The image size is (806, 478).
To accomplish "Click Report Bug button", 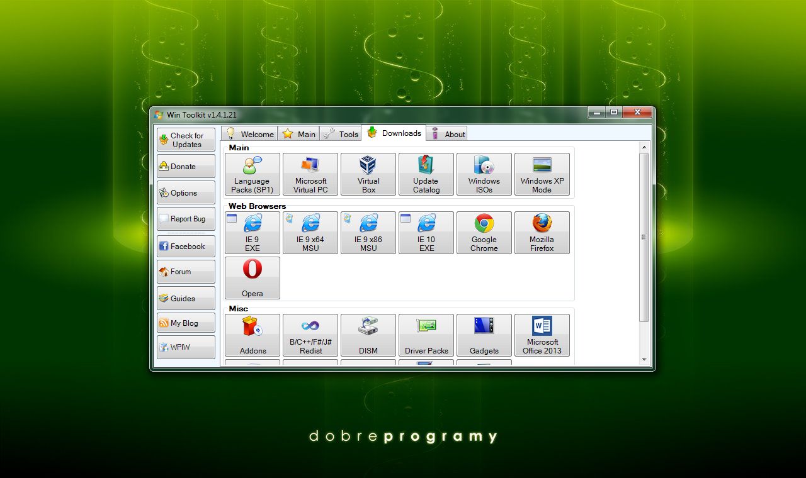I will 186,219.
